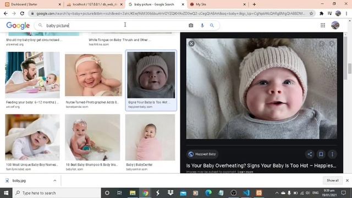Open the Chrome media control icon
The height and width of the screenshot is (198, 352).
click(329, 13)
